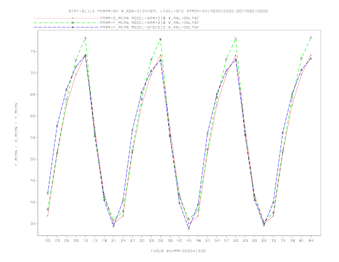Image resolution: width=339 pixels, height=262 pixels.
Task: Click the green circle marker in legend
Action: 73,23
